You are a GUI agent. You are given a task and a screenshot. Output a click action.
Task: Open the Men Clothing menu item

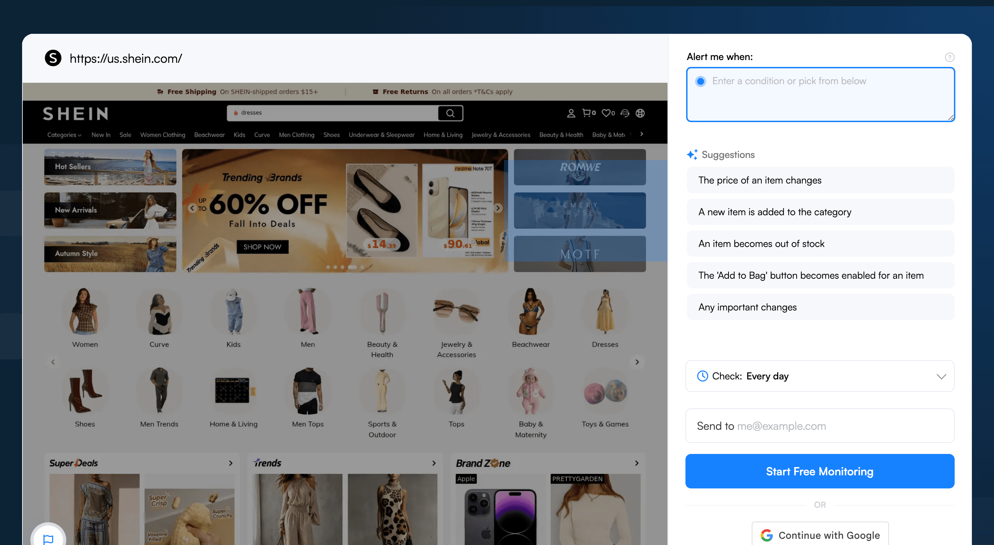(297, 135)
